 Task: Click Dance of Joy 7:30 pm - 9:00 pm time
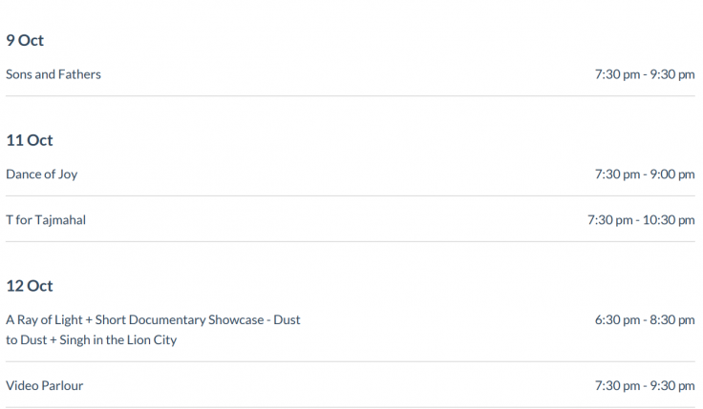(x=645, y=174)
